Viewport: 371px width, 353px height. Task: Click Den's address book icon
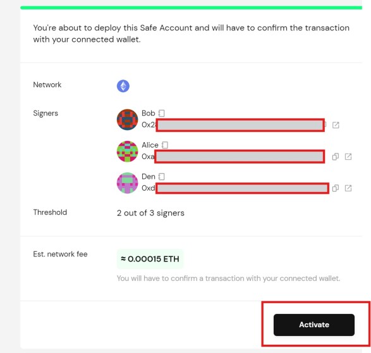pos(162,177)
